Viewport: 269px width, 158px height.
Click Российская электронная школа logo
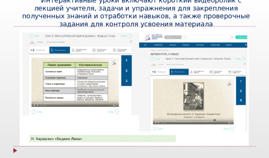(153, 37)
